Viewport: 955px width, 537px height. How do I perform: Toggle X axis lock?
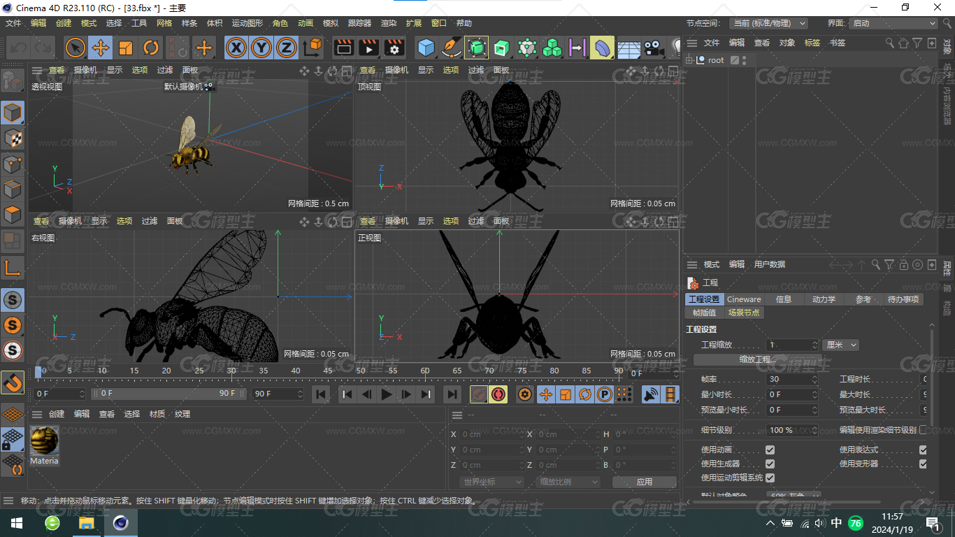pos(236,48)
